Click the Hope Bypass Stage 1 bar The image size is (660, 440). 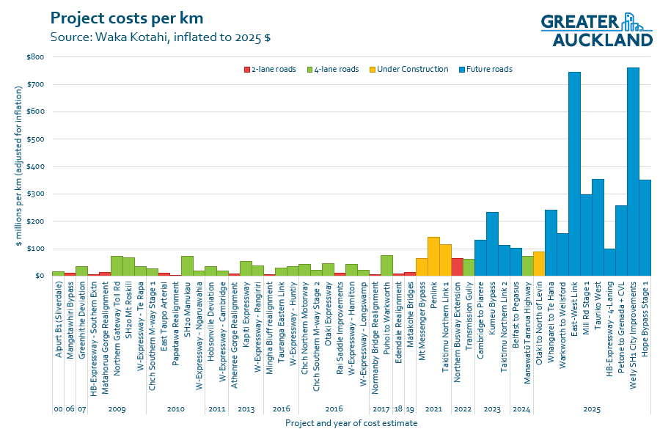click(645, 227)
